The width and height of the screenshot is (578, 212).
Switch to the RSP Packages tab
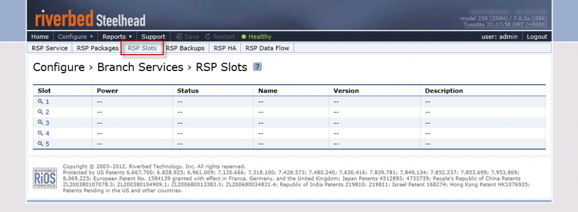coord(98,48)
